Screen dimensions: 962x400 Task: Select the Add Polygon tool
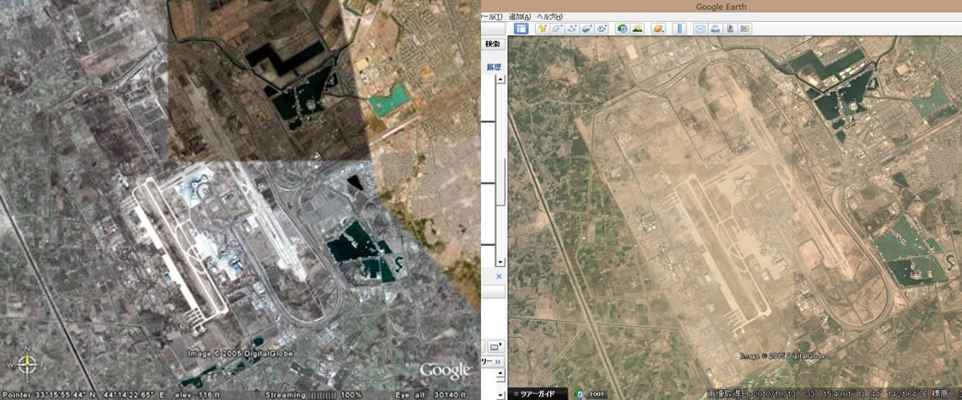point(557,28)
